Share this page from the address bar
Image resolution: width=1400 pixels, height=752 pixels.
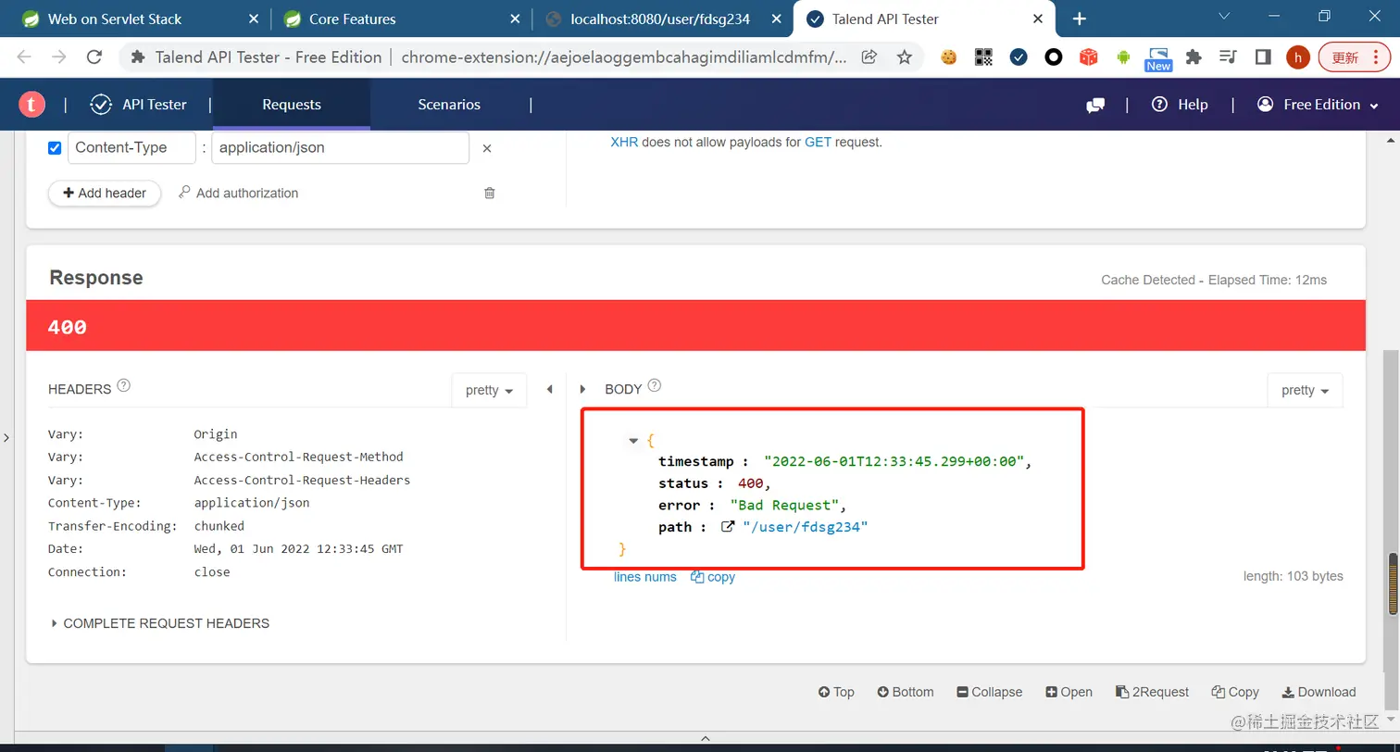869,56
